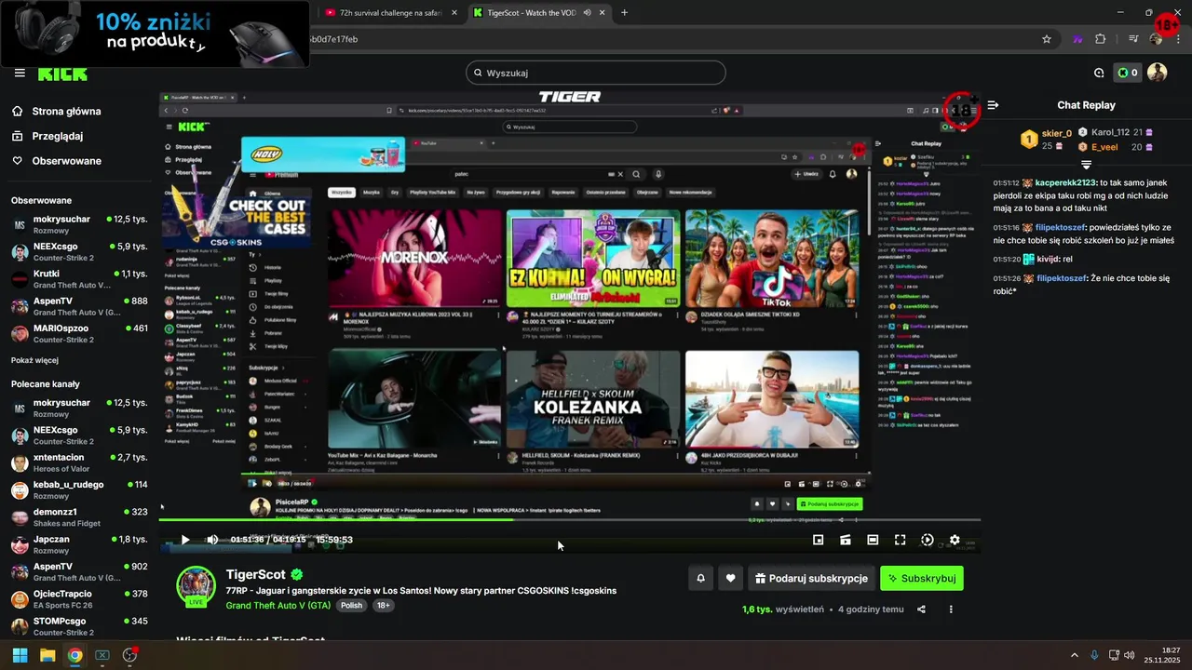Seek on the video progress bar

tap(569, 519)
